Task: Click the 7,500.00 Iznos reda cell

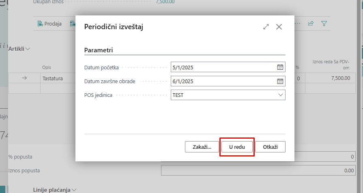Action: coord(329,78)
